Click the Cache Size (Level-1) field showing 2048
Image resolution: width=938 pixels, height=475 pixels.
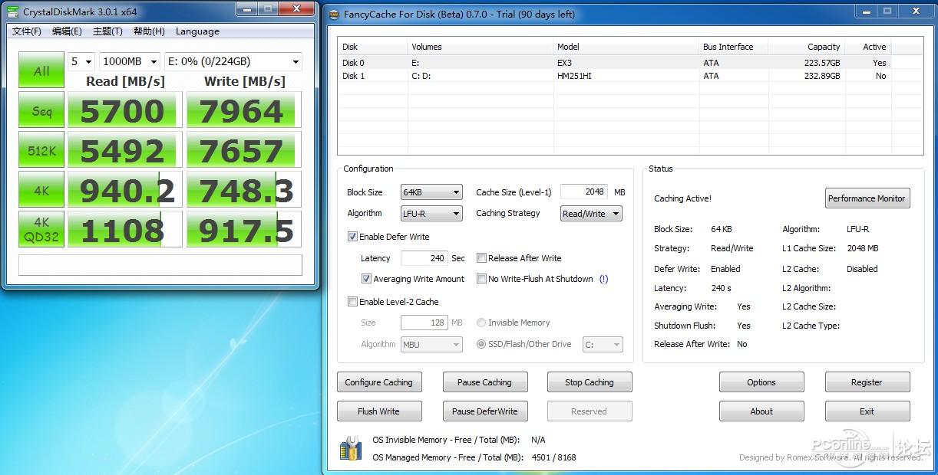[x=584, y=192]
